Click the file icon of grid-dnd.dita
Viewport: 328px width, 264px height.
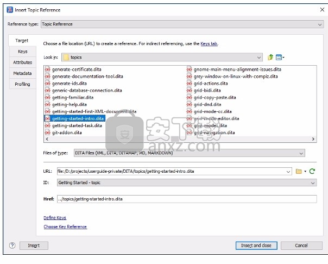(190, 104)
